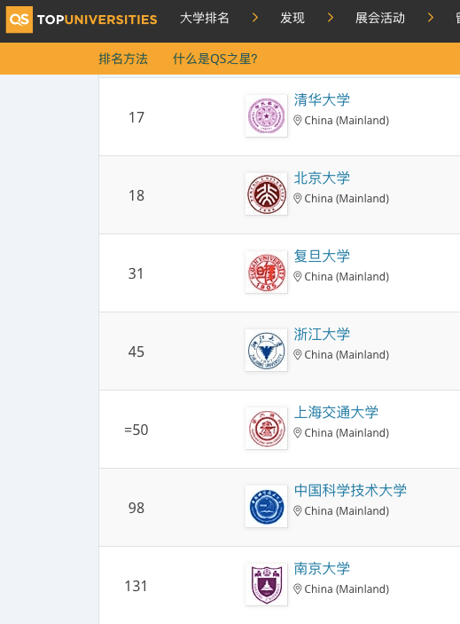Expand the 大学排名 menu chevron
The width and height of the screenshot is (460, 624).
pos(255,18)
